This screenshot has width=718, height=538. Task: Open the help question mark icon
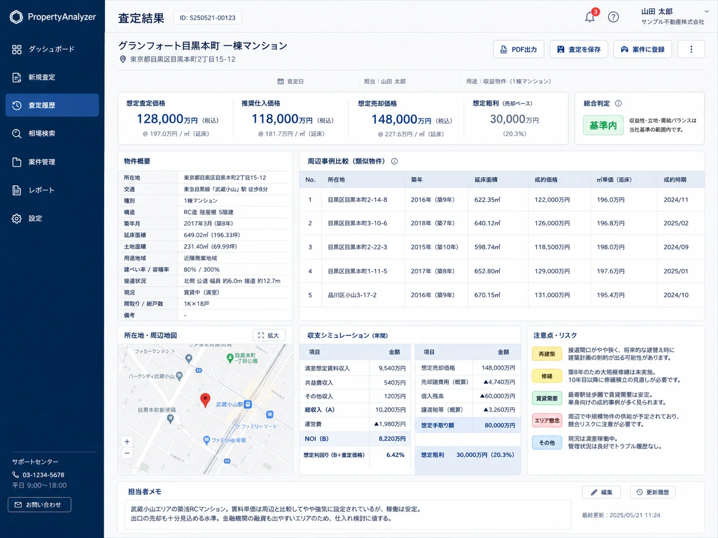click(613, 17)
